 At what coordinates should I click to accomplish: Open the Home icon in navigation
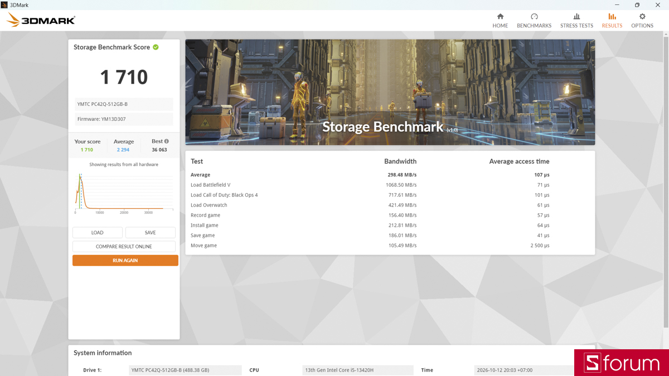500,17
